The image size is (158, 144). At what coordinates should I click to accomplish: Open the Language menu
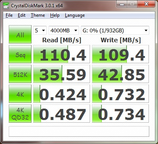click(75, 15)
